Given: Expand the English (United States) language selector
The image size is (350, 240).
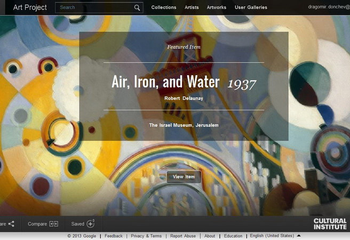Looking at the screenshot, I should click(x=275, y=236).
